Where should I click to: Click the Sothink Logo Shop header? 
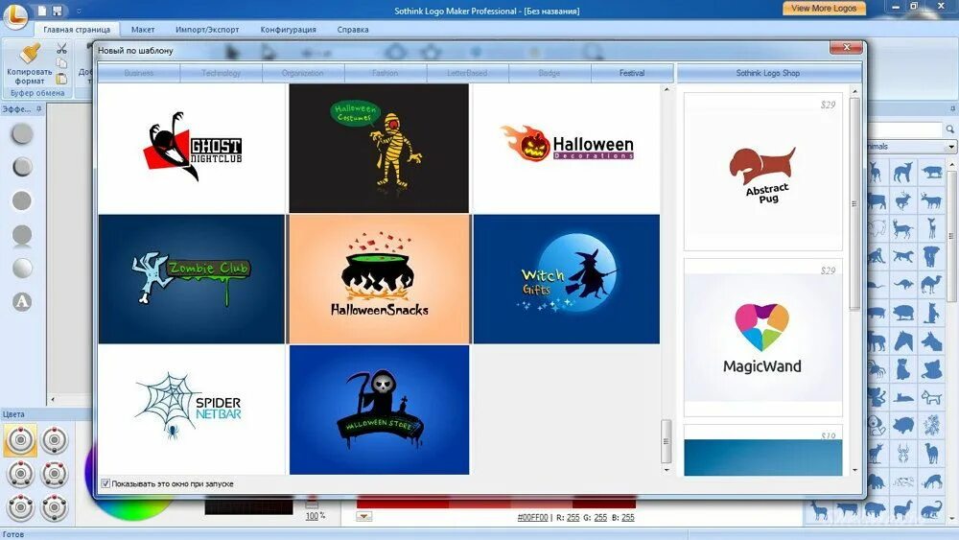pos(768,73)
